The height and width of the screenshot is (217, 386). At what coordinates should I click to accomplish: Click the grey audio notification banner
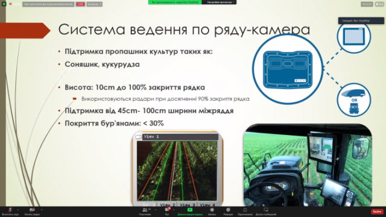pyautogui.click(x=48, y=4)
